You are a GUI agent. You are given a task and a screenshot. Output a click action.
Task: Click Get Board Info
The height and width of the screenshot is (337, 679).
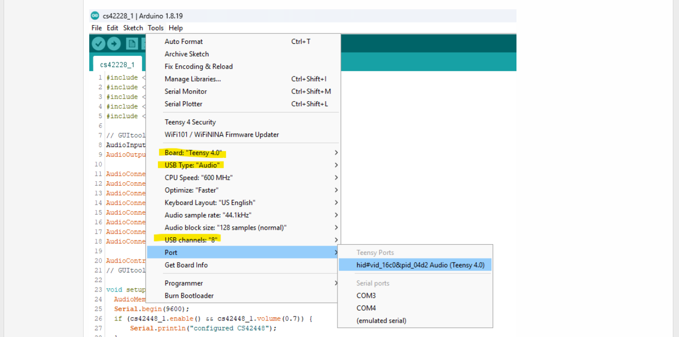tap(186, 265)
